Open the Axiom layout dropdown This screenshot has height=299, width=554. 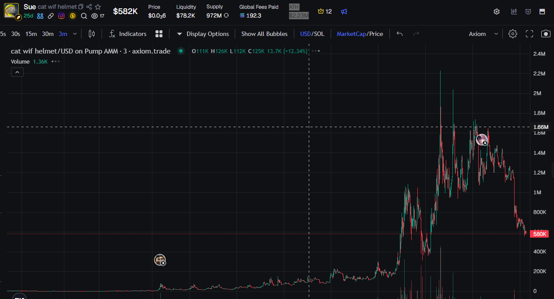pyautogui.click(x=483, y=34)
